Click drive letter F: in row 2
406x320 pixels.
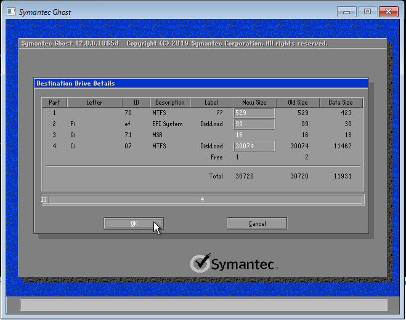[73, 124]
